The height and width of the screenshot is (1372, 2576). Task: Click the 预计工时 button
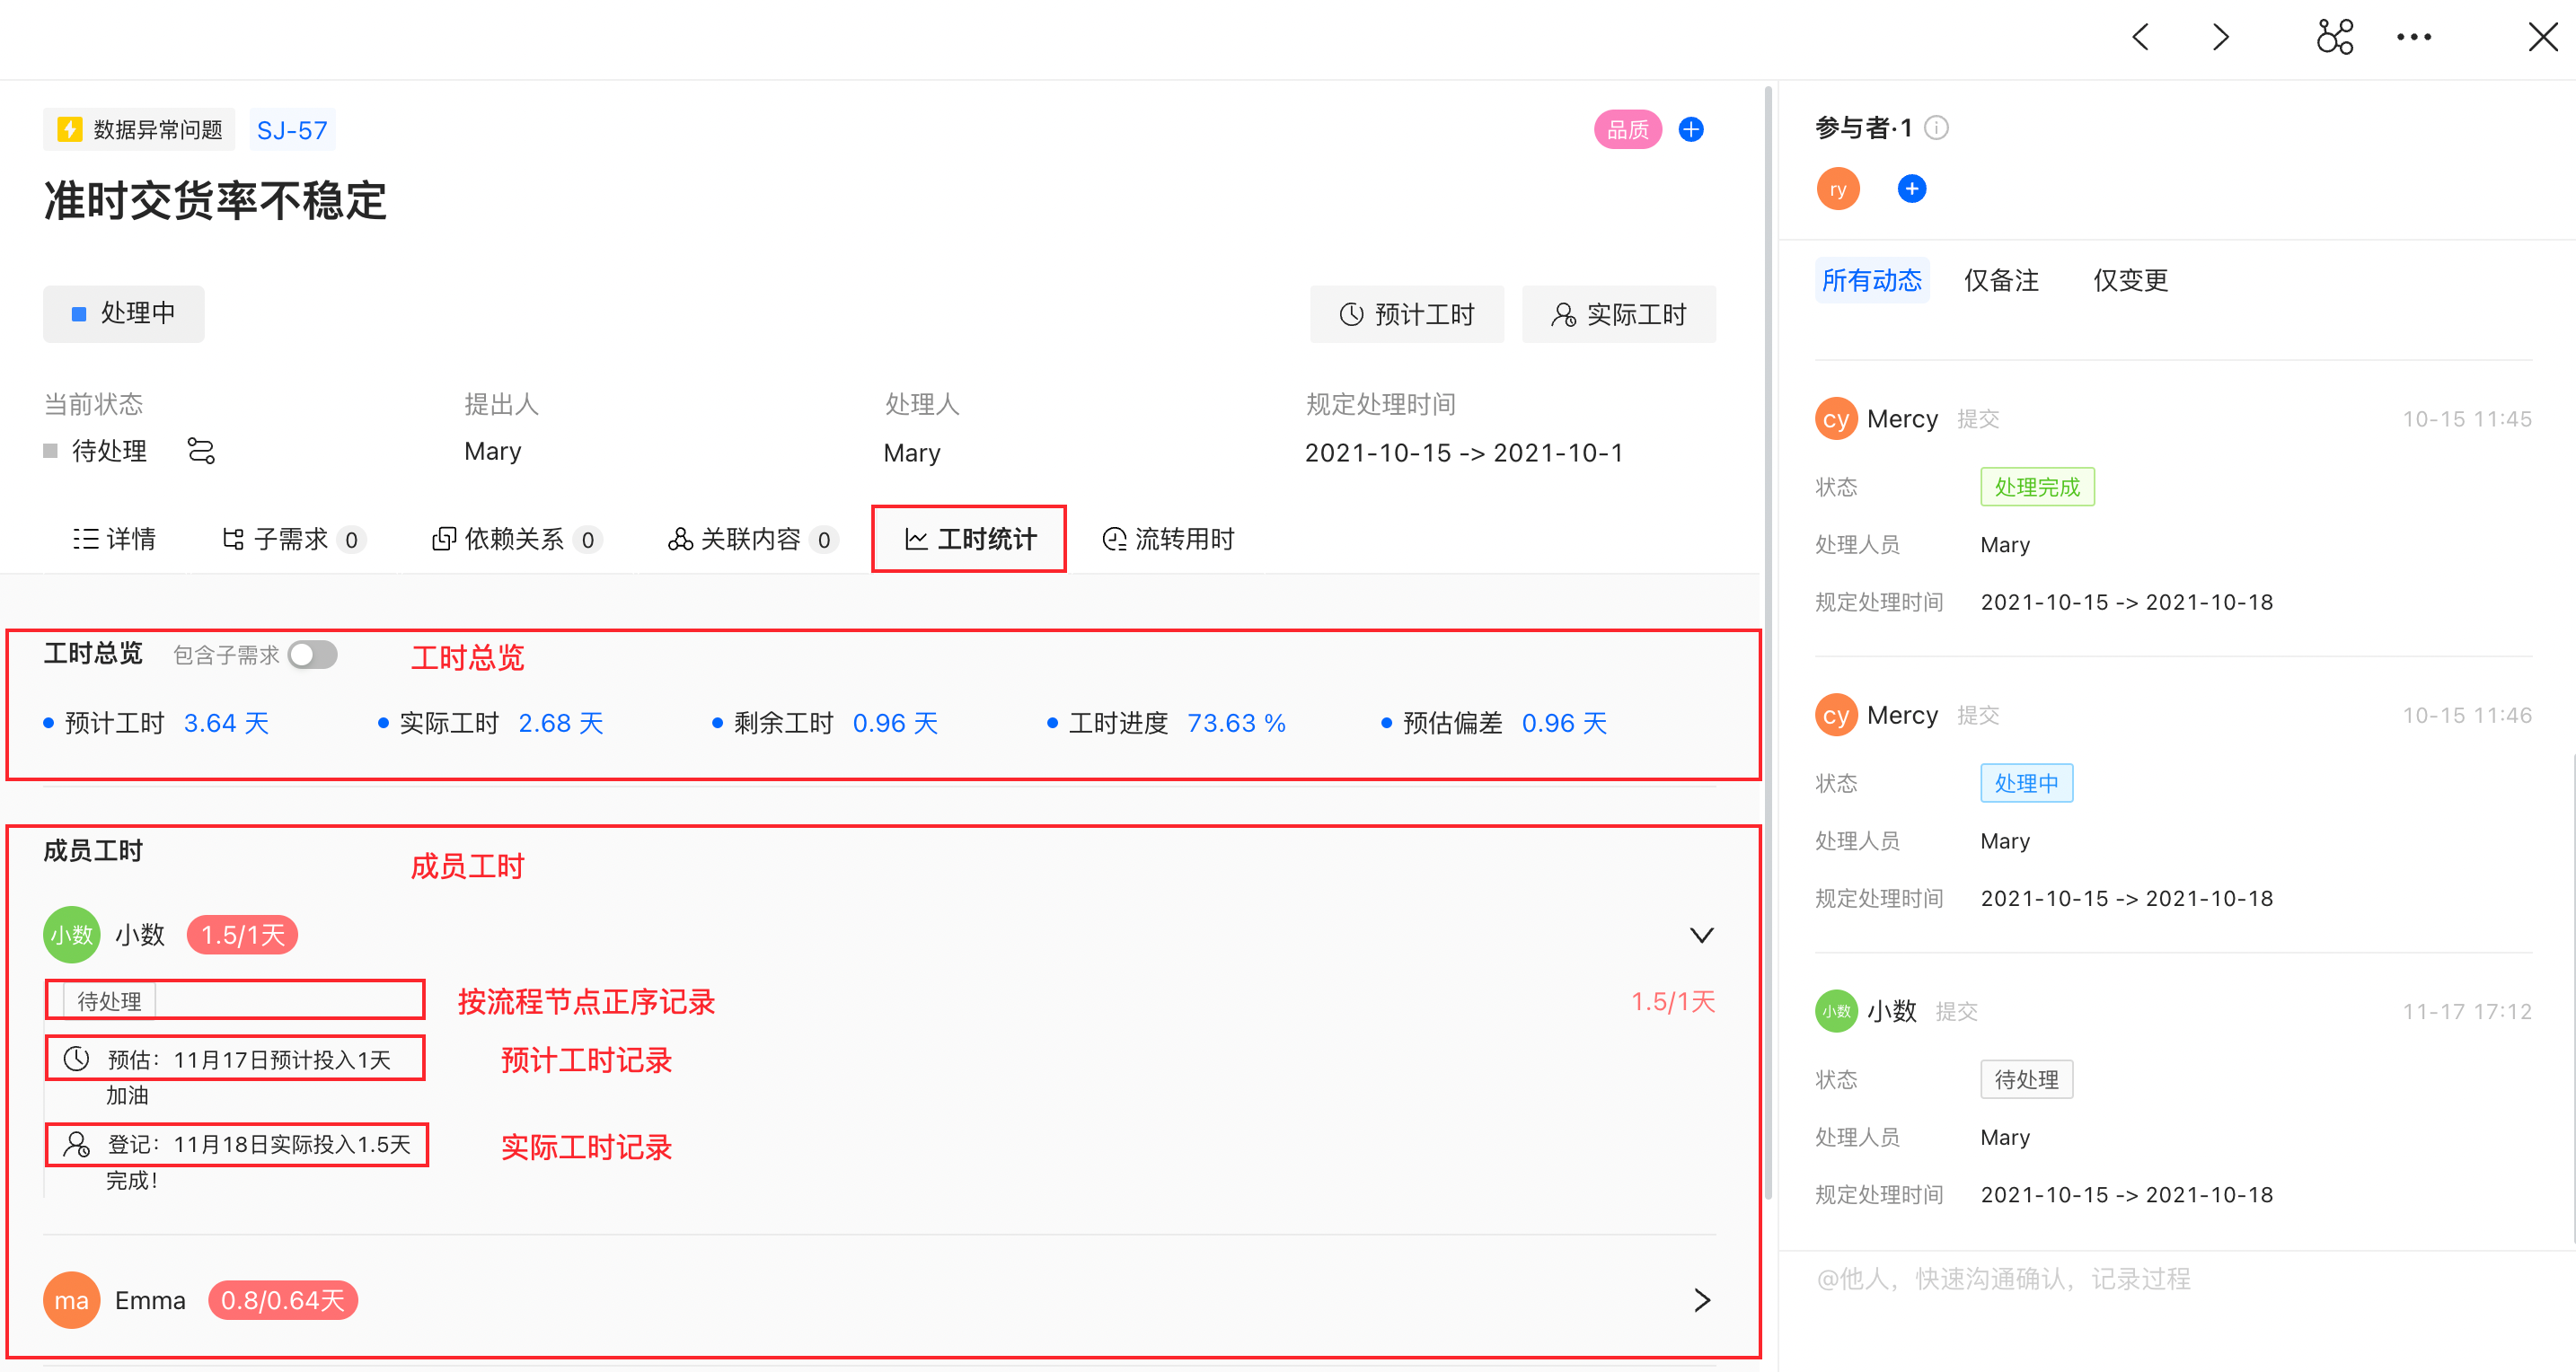point(1406,315)
